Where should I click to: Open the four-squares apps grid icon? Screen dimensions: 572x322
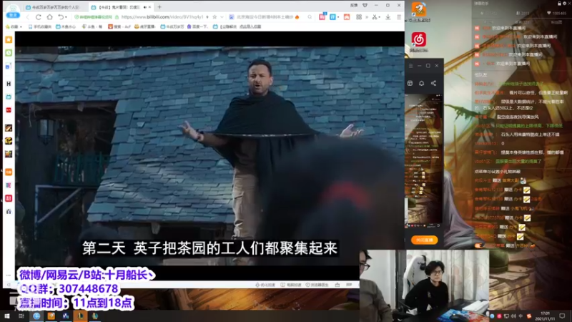coord(359,17)
